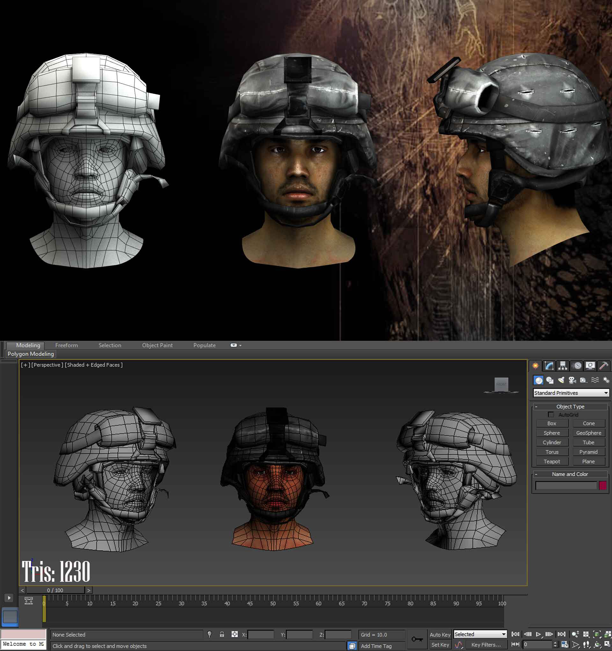Viewport: 612px width, 651px height.
Task: Click the Teapot primitive button
Action: click(x=552, y=461)
